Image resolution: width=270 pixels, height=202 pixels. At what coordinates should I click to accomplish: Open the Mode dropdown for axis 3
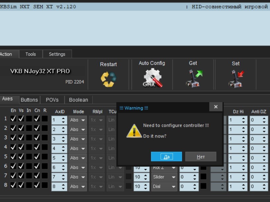click(x=77, y=139)
